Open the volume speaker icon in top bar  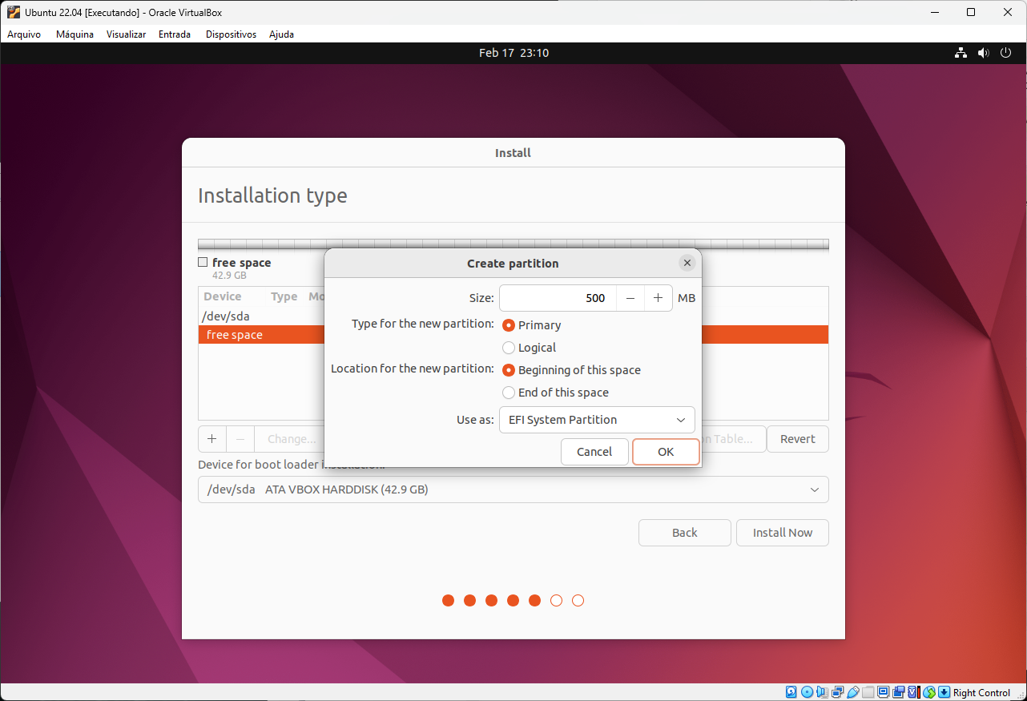pyautogui.click(x=983, y=53)
